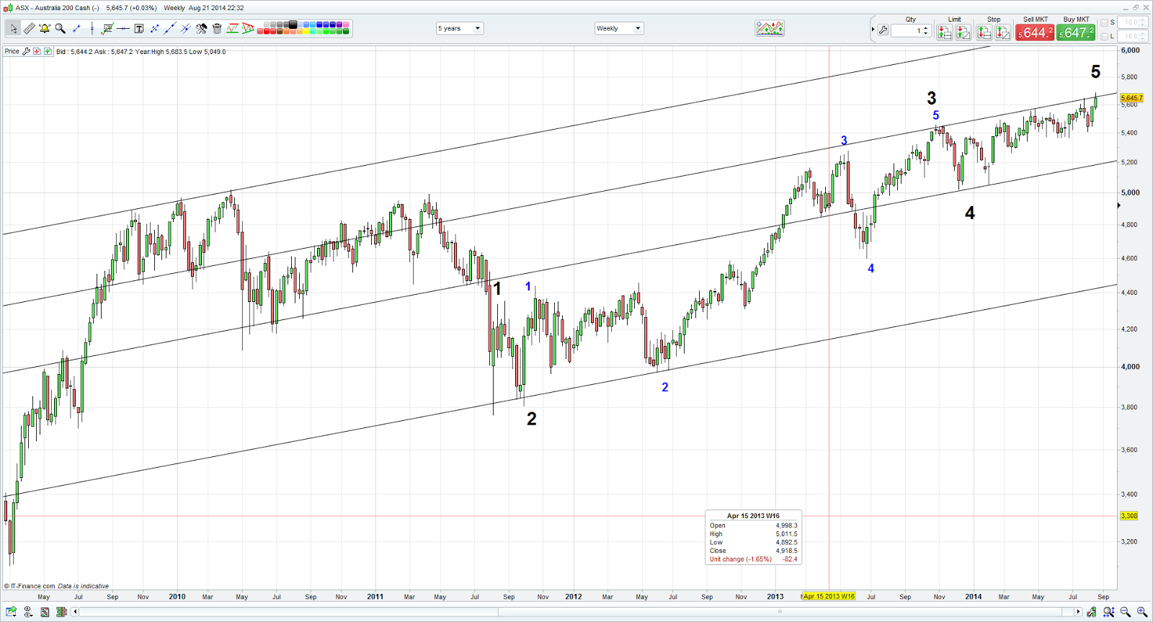The height and width of the screenshot is (622, 1153).
Task: Open the hammer and wrench settings tool
Action: [202, 29]
